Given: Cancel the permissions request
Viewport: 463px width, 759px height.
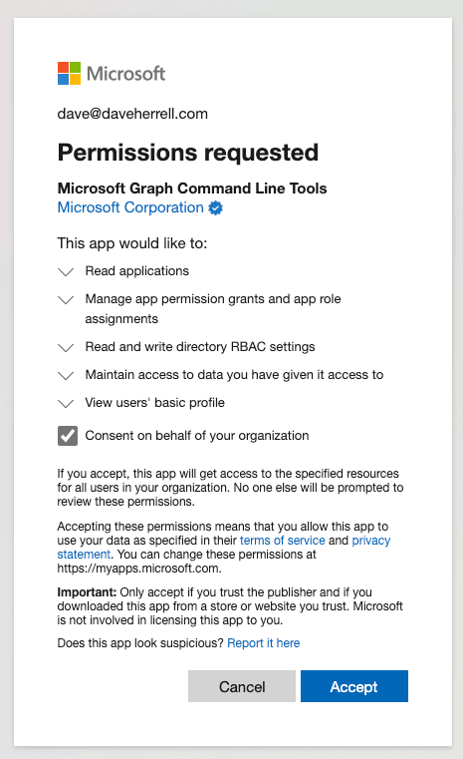Looking at the screenshot, I should (x=242, y=686).
